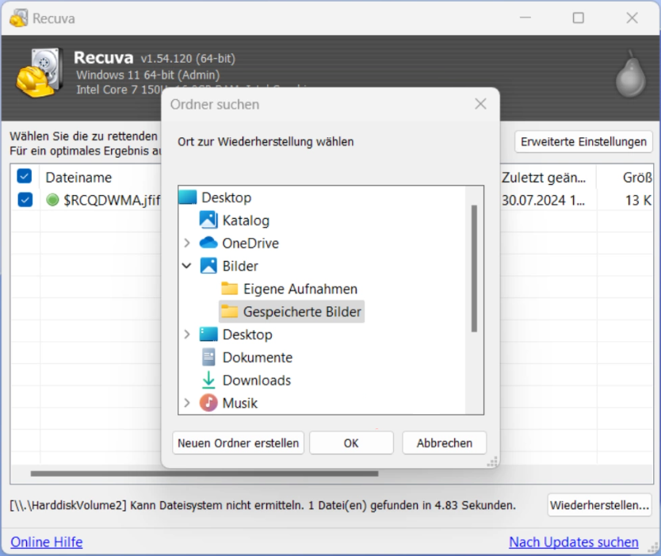
Task: Click the Bilder folder icon
Action: (208, 266)
